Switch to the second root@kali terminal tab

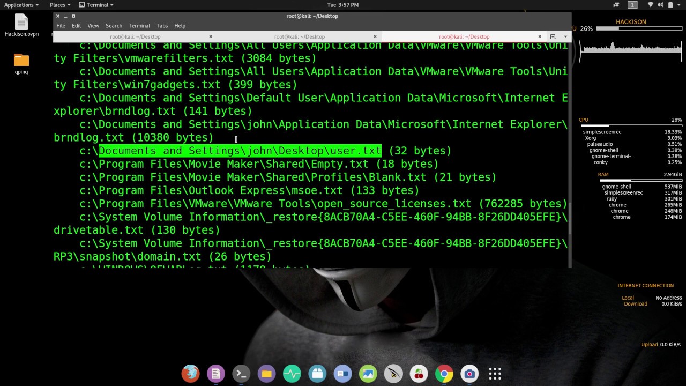point(299,36)
